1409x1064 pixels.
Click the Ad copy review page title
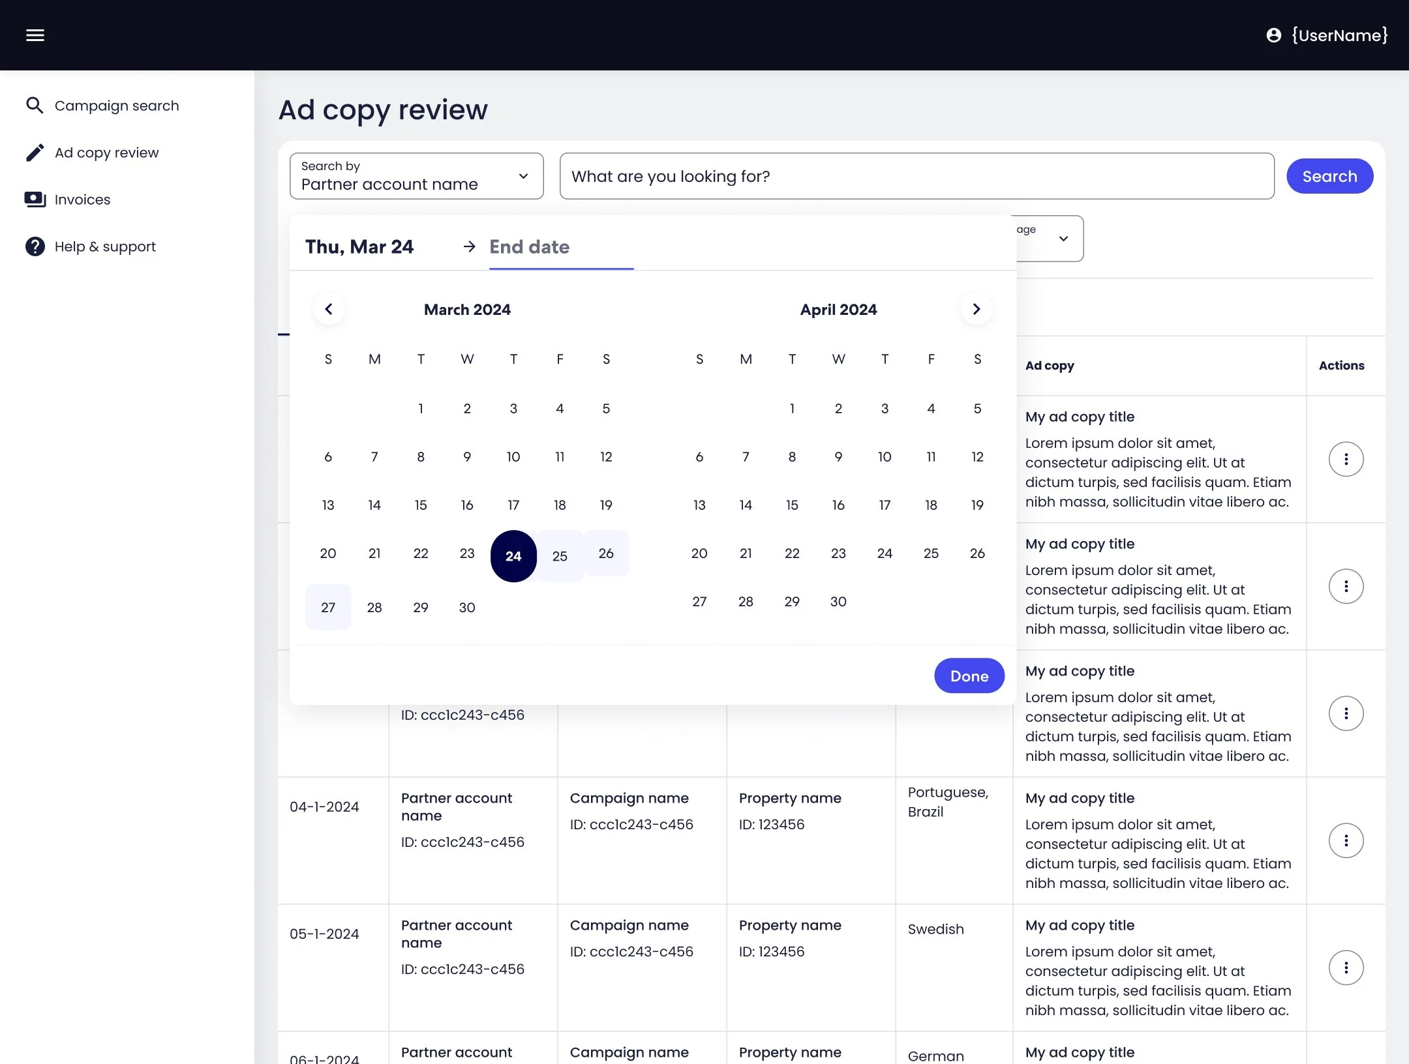[x=383, y=110]
